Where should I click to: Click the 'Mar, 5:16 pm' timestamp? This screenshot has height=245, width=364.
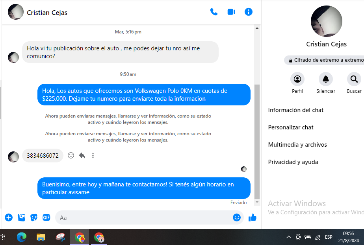click(128, 32)
